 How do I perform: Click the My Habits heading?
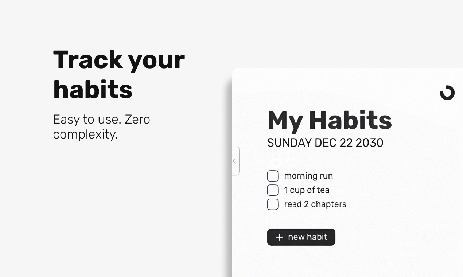(330, 120)
